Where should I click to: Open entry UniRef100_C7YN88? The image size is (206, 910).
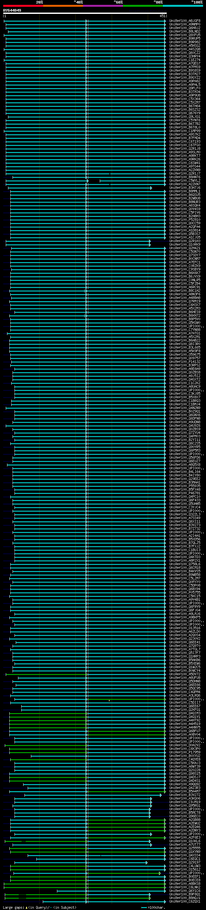click(184, 330)
